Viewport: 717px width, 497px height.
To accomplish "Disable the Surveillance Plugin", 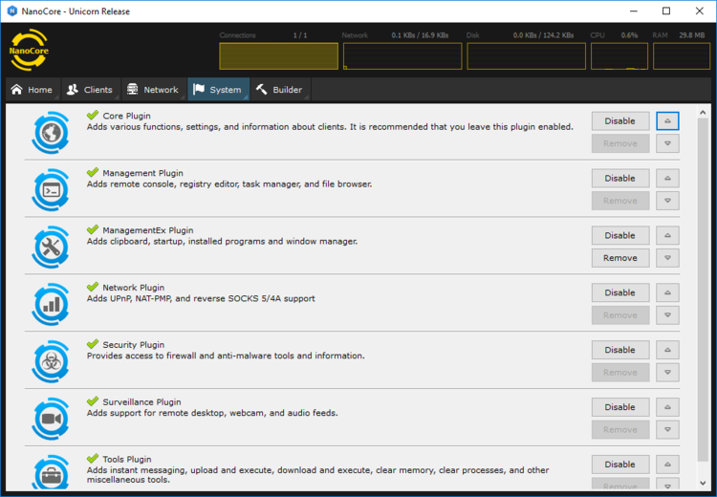I will coord(620,407).
